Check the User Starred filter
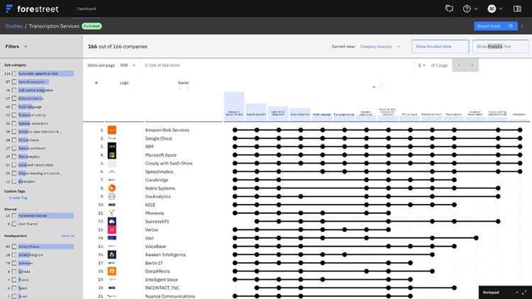 [14, 224]
